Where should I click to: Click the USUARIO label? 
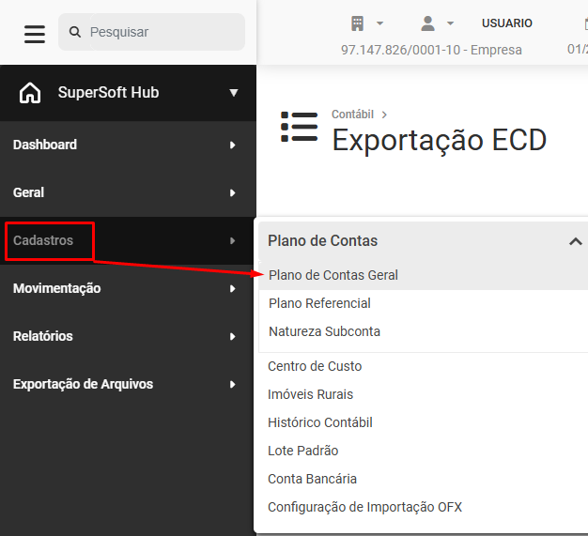pos(507,23)
